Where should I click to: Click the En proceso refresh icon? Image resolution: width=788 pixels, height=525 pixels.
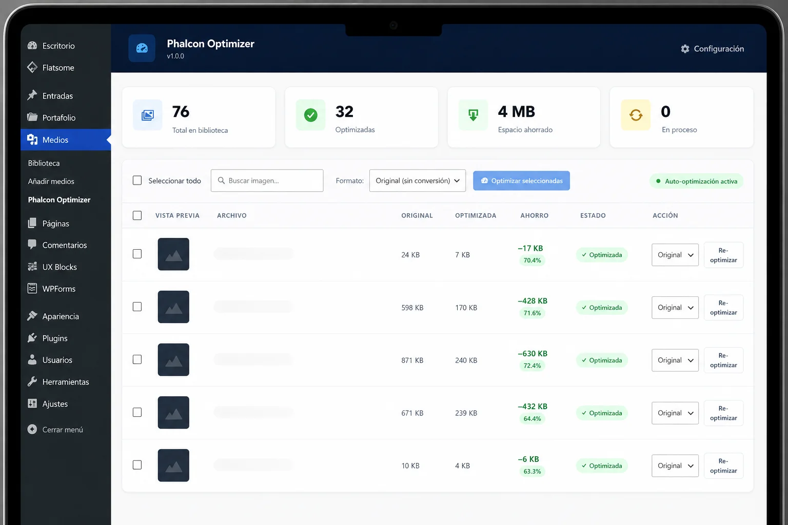pyautogui.click(x=636, y=115)
